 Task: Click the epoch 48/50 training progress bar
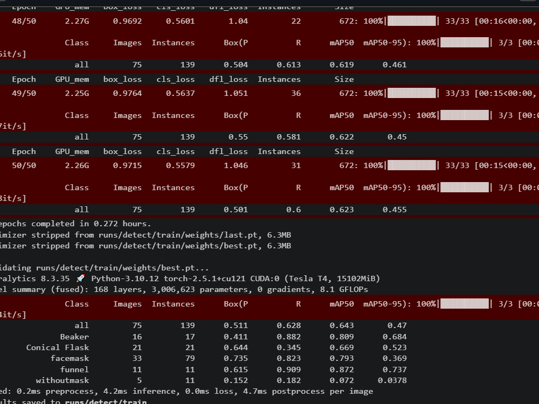coord(411,21)
